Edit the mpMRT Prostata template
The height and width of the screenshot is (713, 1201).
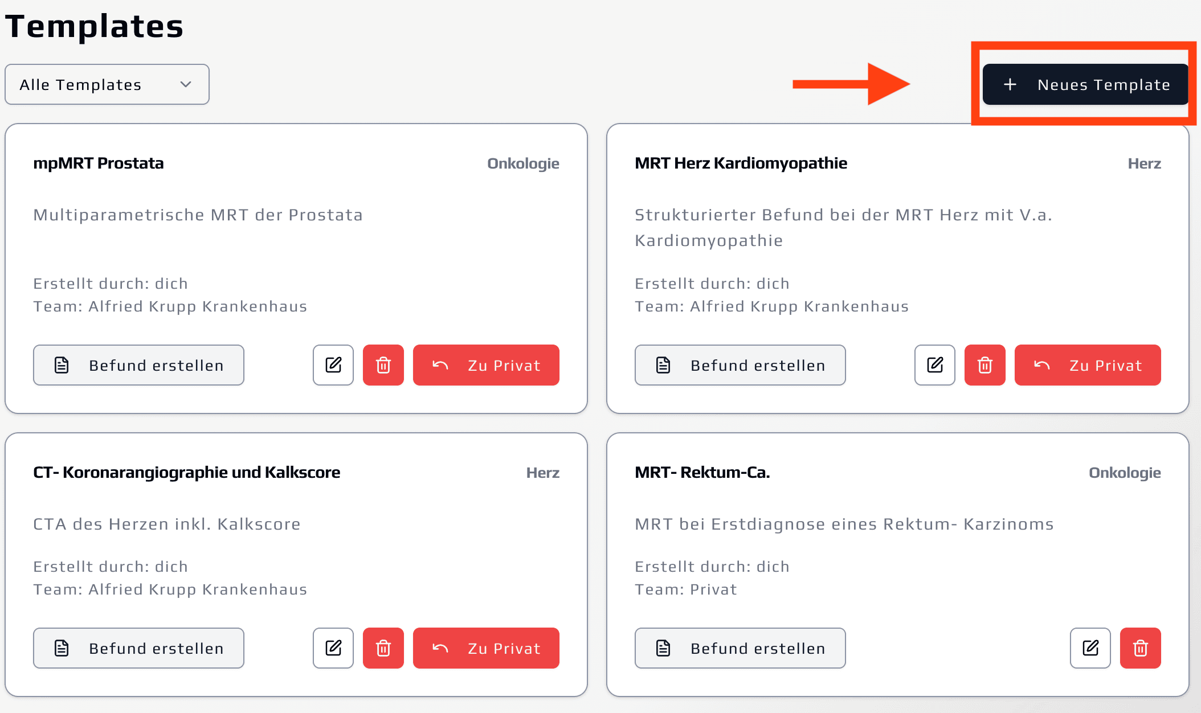(333, 365)
